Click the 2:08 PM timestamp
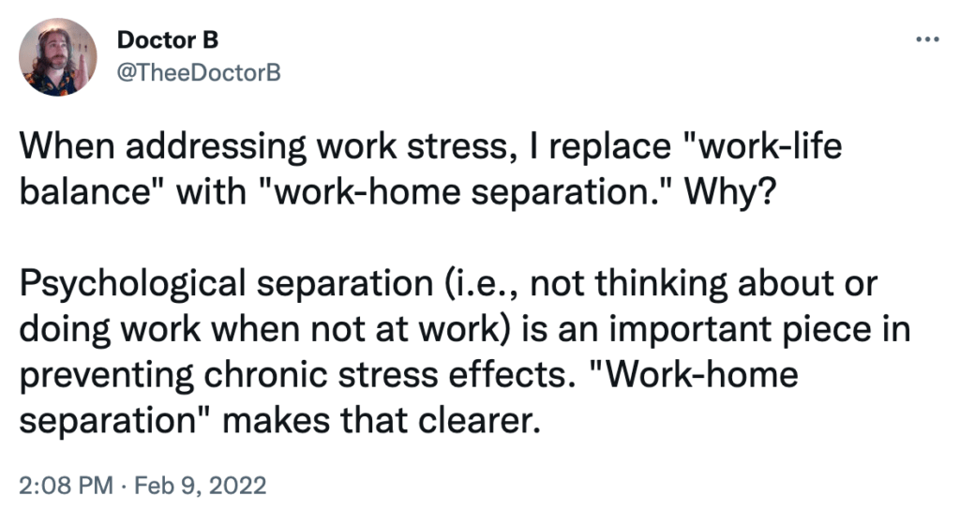960x511 pixels. coord(67,486)
